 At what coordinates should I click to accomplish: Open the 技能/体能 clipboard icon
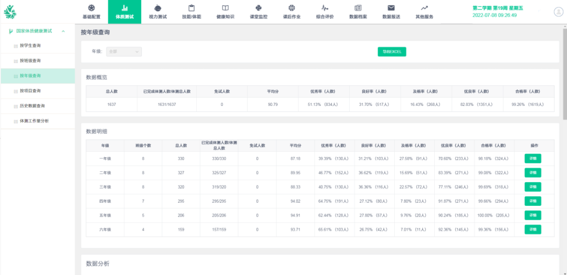(192, 8)
